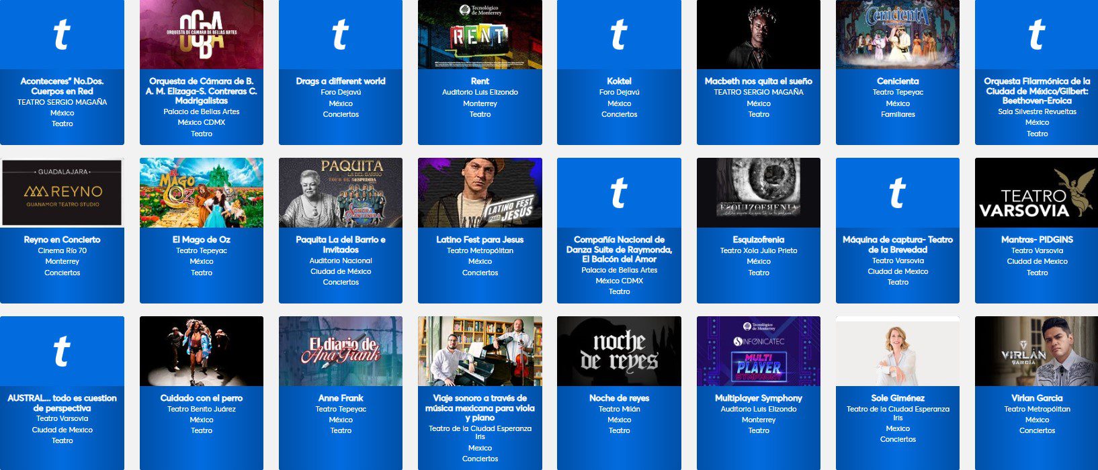This screenshot has height=470, width=1098.
Task: Open the Drags a different world title
Action: coord(341,81)
